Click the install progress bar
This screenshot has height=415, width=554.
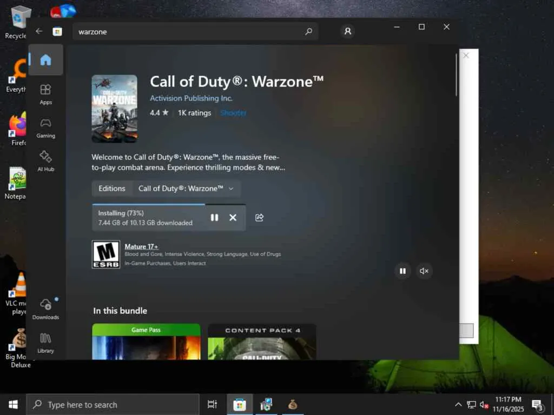click(169, 204)
